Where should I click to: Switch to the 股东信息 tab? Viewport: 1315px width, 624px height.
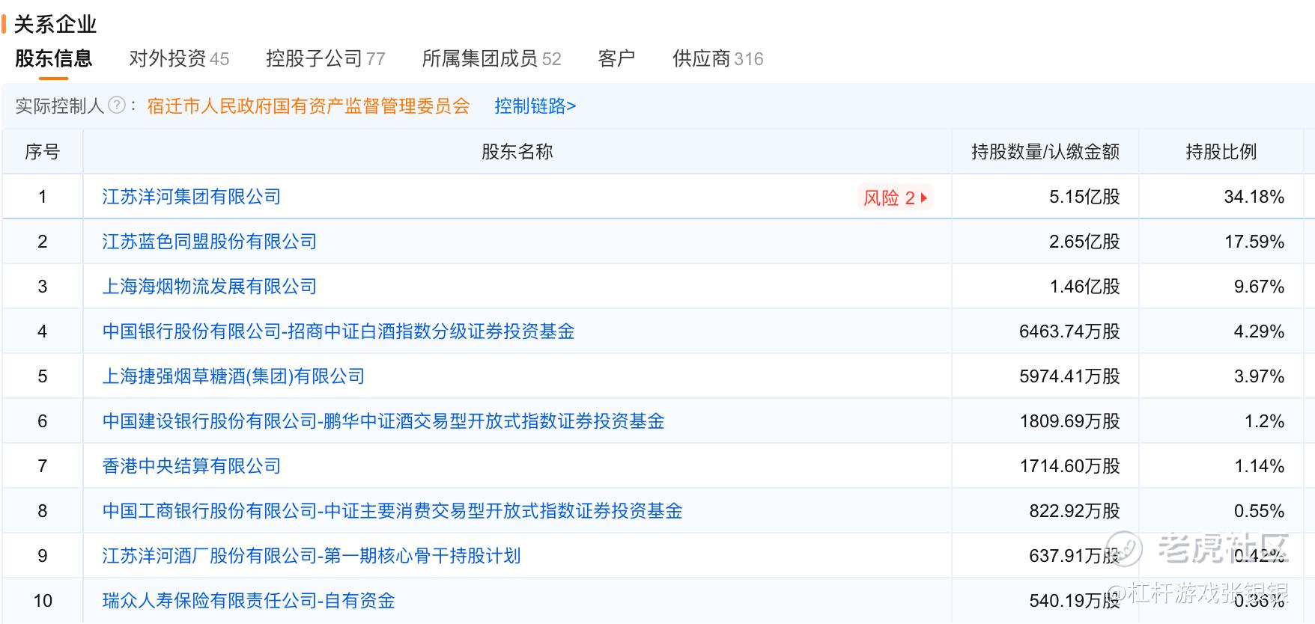click(53, 58)
